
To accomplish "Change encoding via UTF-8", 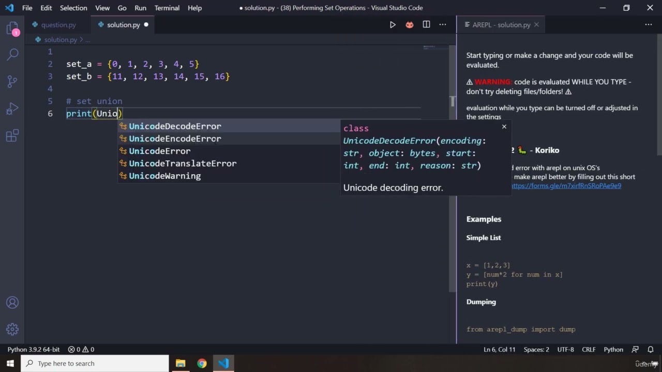I will coord(566,349).
